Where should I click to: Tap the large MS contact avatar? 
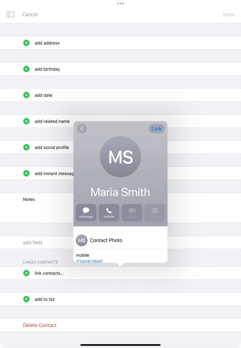(x=120, y=157)
